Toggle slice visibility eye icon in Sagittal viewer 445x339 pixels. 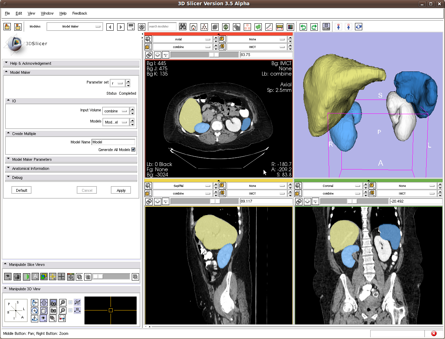coord(157,202)
